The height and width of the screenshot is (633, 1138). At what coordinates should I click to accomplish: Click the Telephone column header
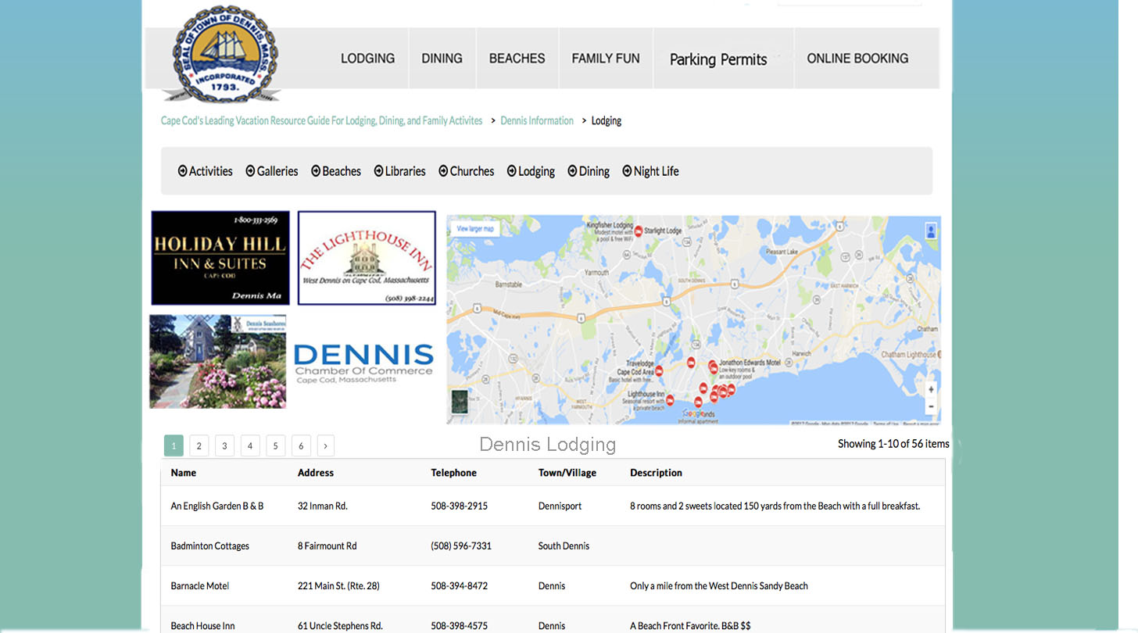pyautogui.click(x=454, y=473)
